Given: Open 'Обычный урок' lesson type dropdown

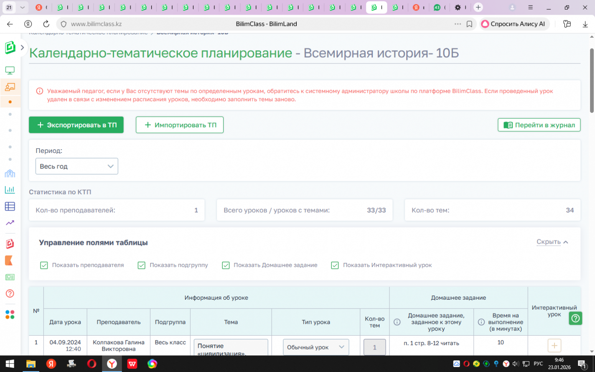Looking at the screenshot, I should pyautogui.click(x=315, y=347).
